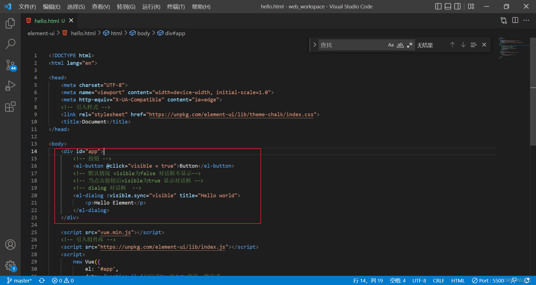Open the 选择(S) menu
The image size is (536, 285).
pos(76,6)
